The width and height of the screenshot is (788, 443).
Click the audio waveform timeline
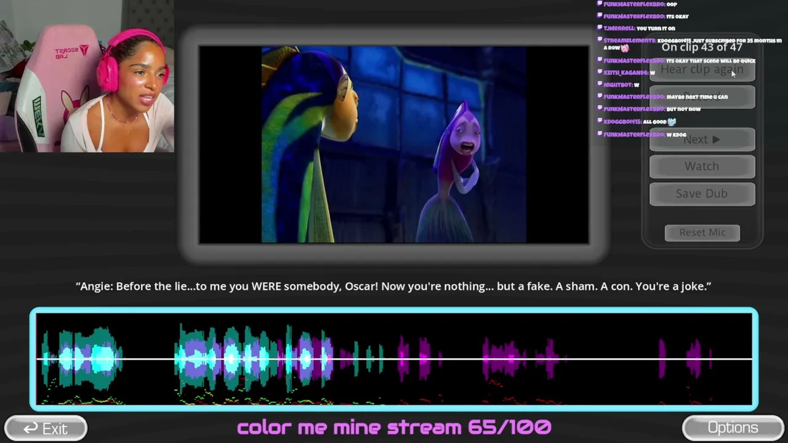[x=394, y=359]
